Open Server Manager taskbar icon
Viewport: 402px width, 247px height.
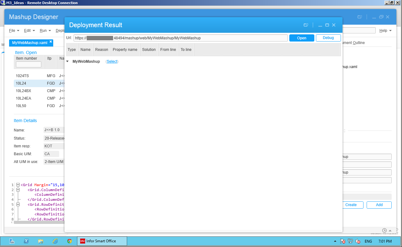(12, 241)
